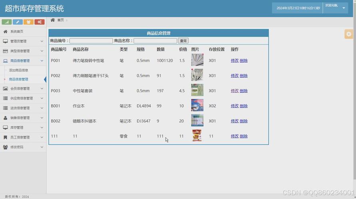
Task: Click product name 得力笔旋转中性笔
Action: coord(88,60)
